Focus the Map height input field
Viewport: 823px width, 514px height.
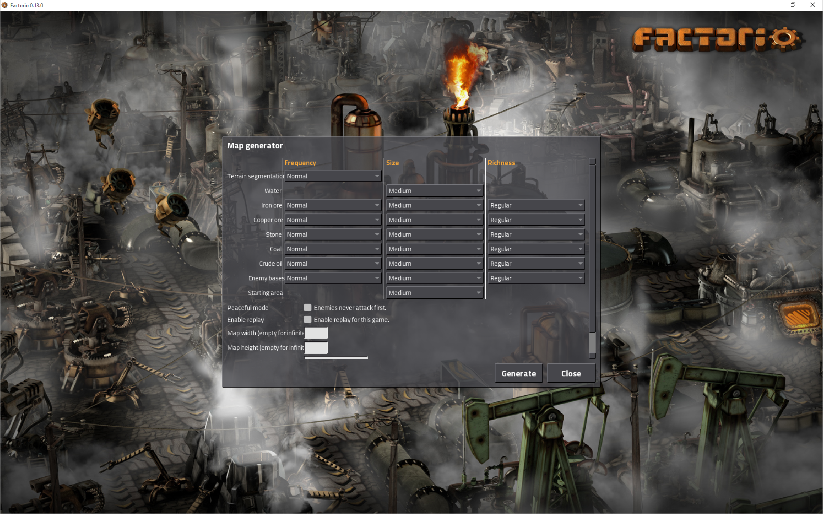click(316, 348)
